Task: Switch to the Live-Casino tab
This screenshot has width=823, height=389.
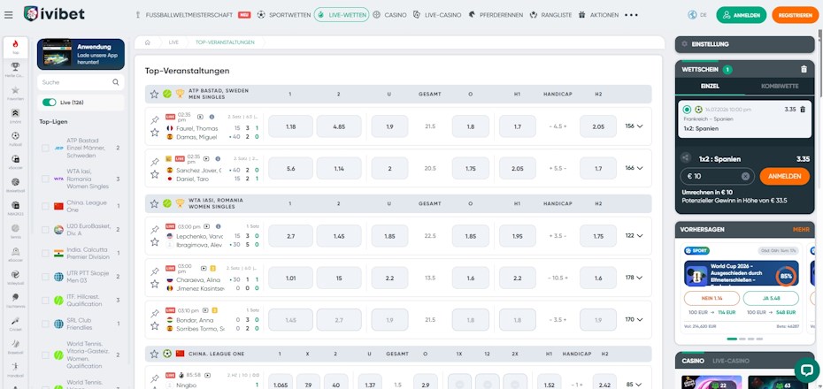Action: [731, 361]
